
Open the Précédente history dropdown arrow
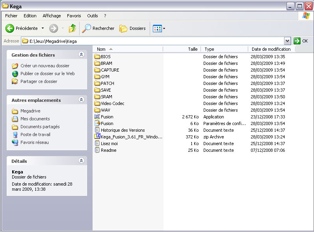click(x=43, y=28)
